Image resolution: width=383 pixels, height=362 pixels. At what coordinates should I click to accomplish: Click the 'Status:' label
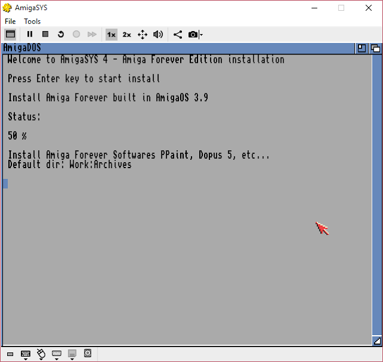point(24,117)
